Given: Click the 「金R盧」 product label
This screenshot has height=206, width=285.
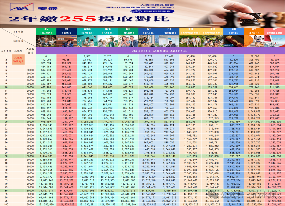Looking at the screenshot, I should click(234, 33).
